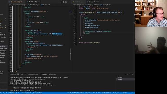Click the pages breadcrumb in left editor
Image resolution: width=167 pixels, height=94 pixels.
point(24,5)
